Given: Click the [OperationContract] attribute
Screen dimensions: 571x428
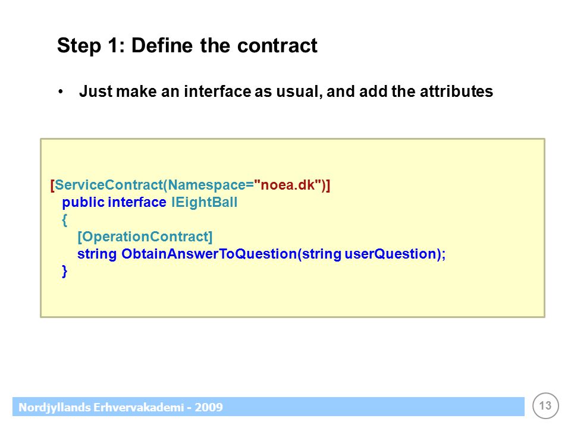Looking at the screenshot, I should (145, 237).
